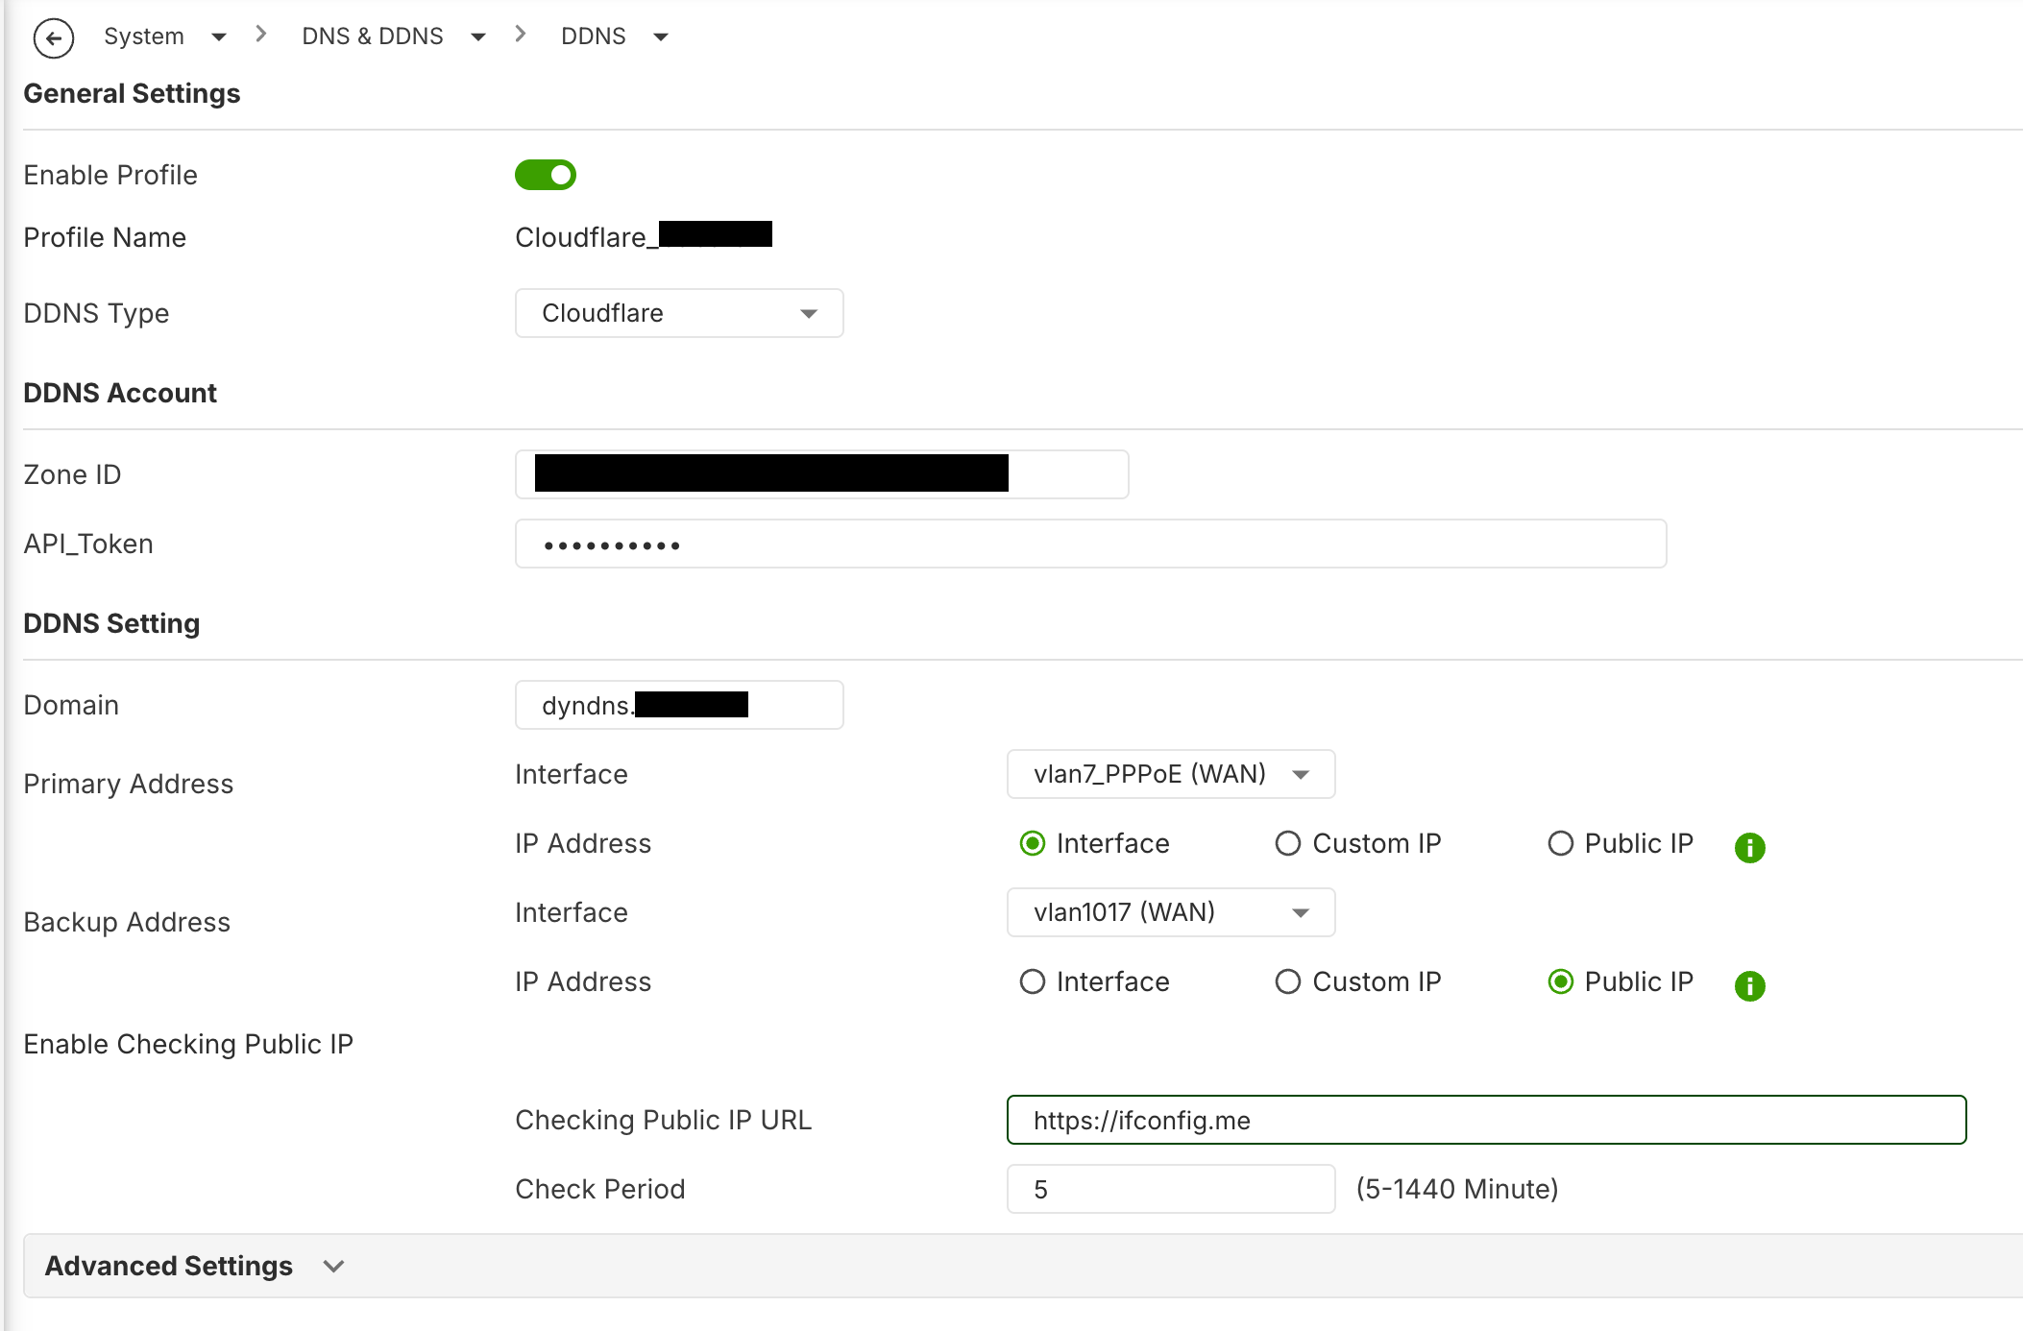This screenshot has width=2023, height=1331.
Task: Select Custom IP radio for Primary Address
Action: [1287, 843]
